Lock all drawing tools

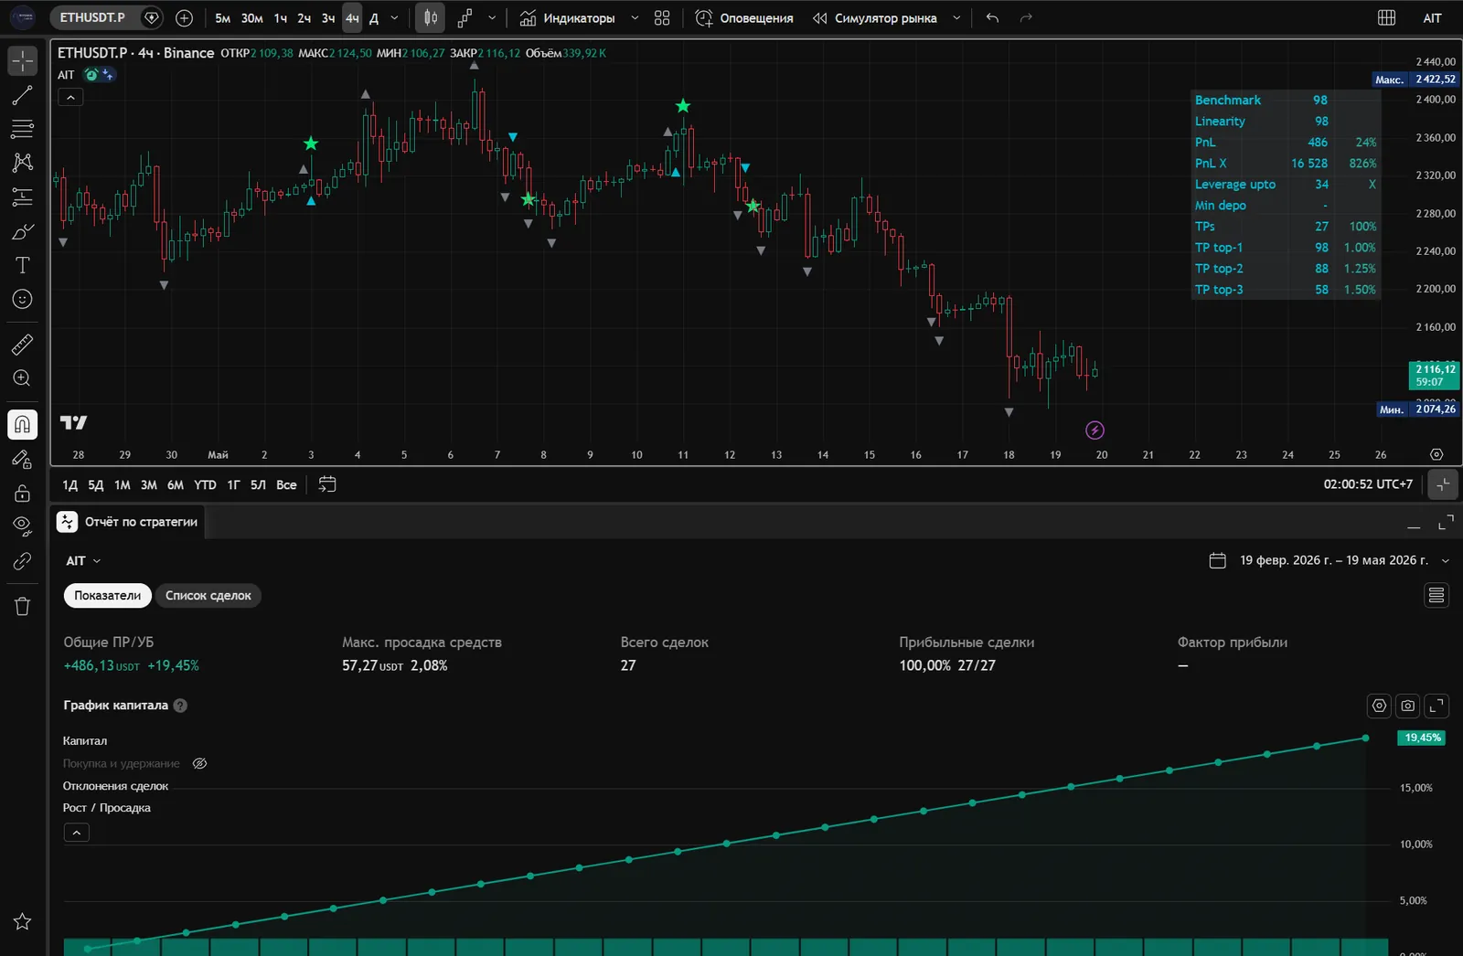tap(22, 494)
